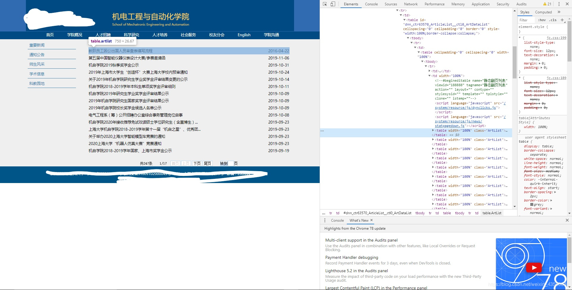Image resolution: width=572 pixels, height=290 pixels.
Task: Open the jz.css:199 source link
Action: tap(556, 38)
